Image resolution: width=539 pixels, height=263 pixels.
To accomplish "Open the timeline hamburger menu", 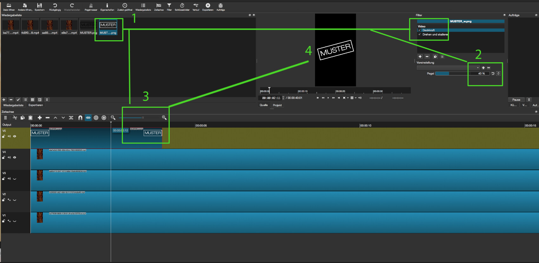I will coord(5,118).
